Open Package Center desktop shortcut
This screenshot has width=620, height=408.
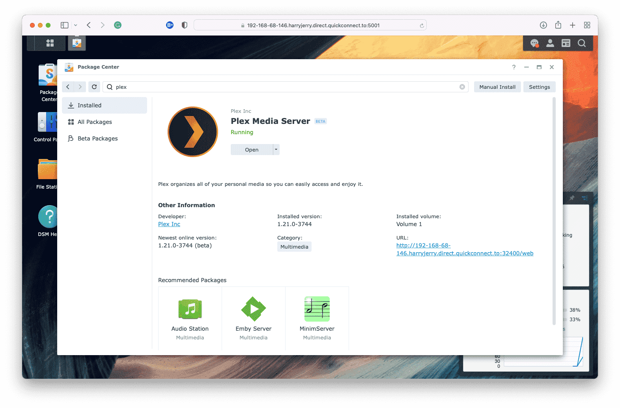click(x=48, y=82)
